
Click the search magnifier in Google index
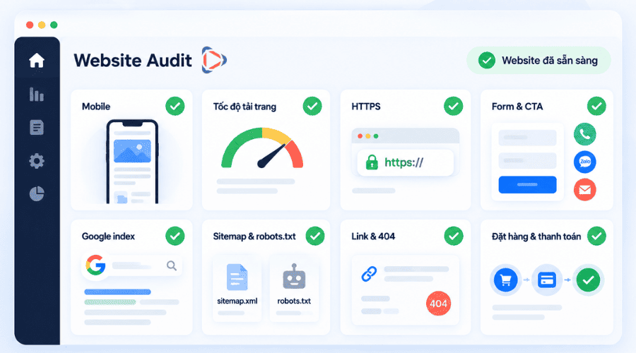(x=172, y=265)
